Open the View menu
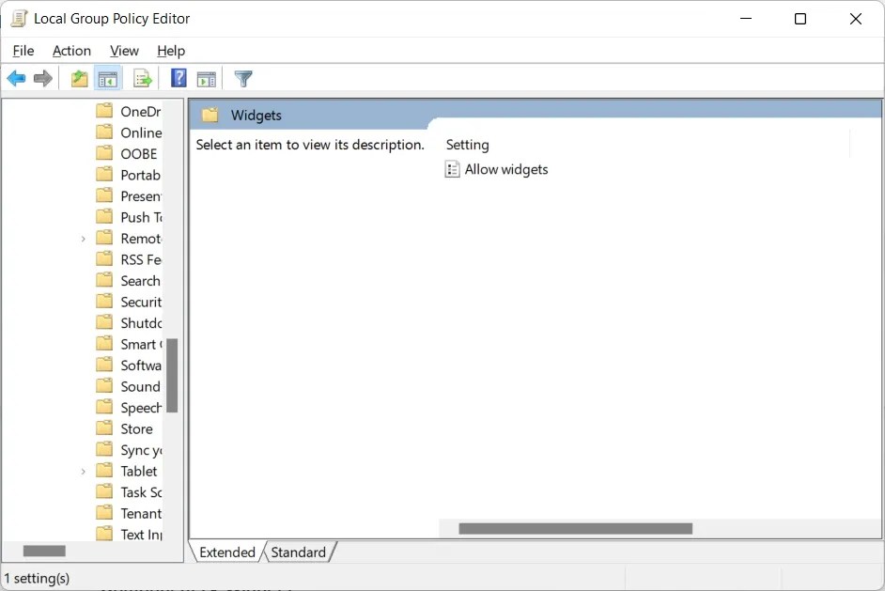The height and width of the screenshot is (591, 885). pos(123,51)
